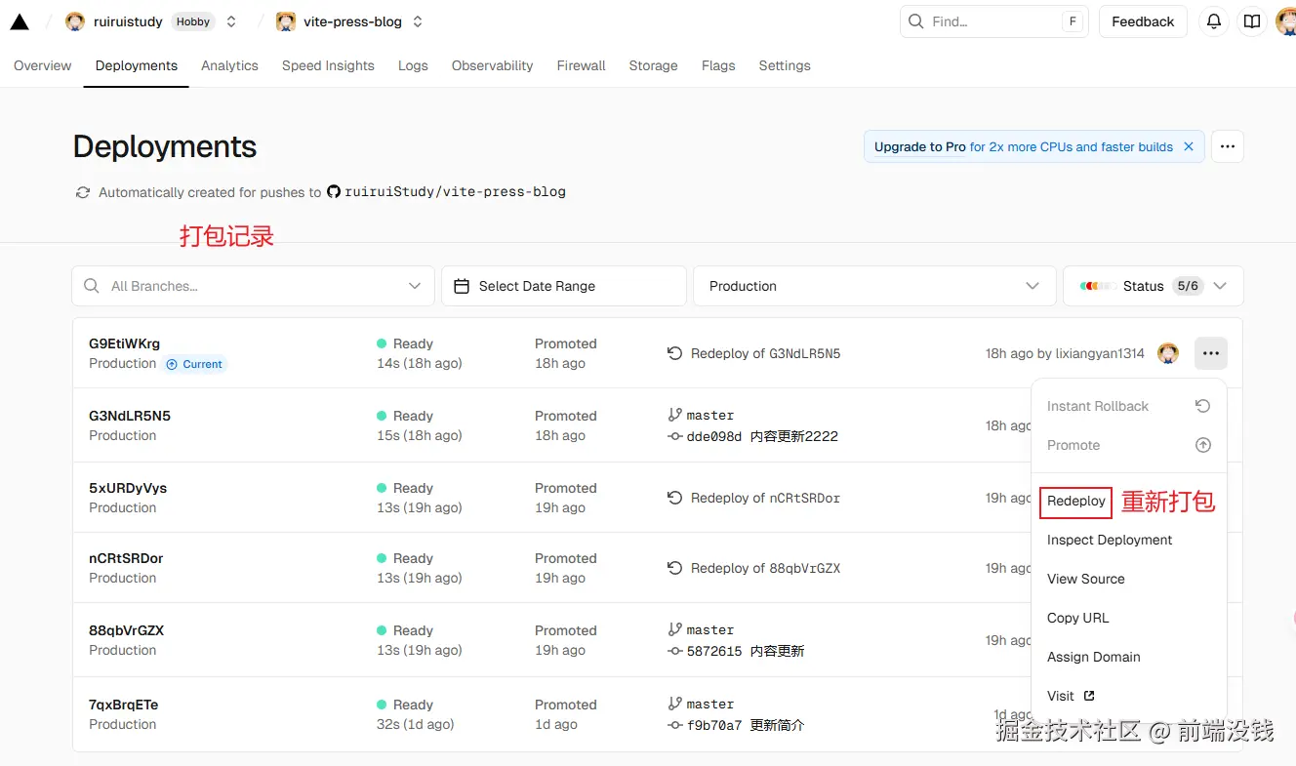This screenshot has height=766, width=1296.
Task: Open deployment nCRtSRDor
Action: [126, 558]
